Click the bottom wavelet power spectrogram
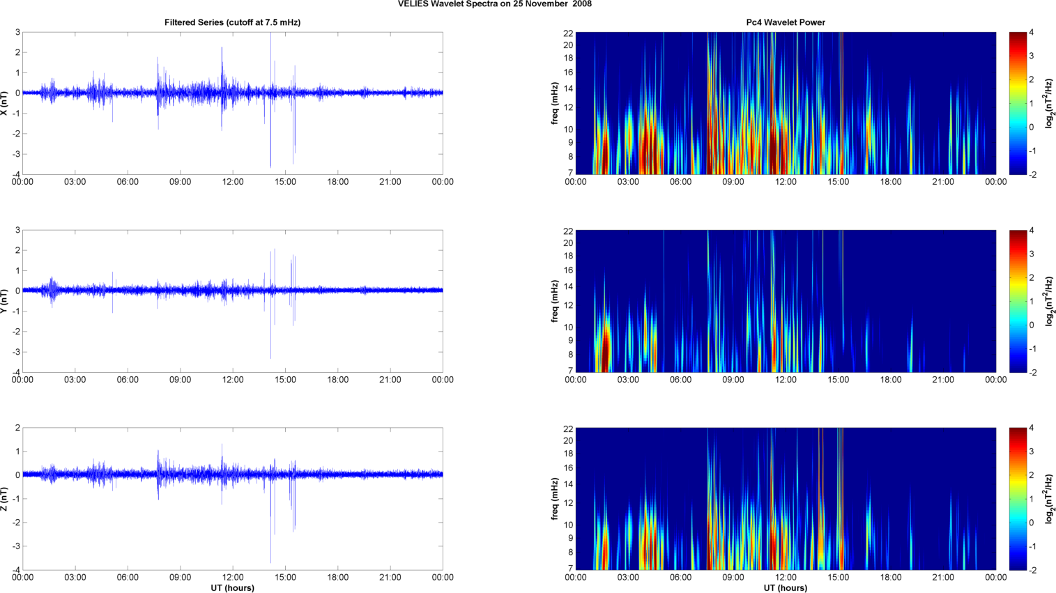This screenshot has height=593, width=1056. click(786, 499)
